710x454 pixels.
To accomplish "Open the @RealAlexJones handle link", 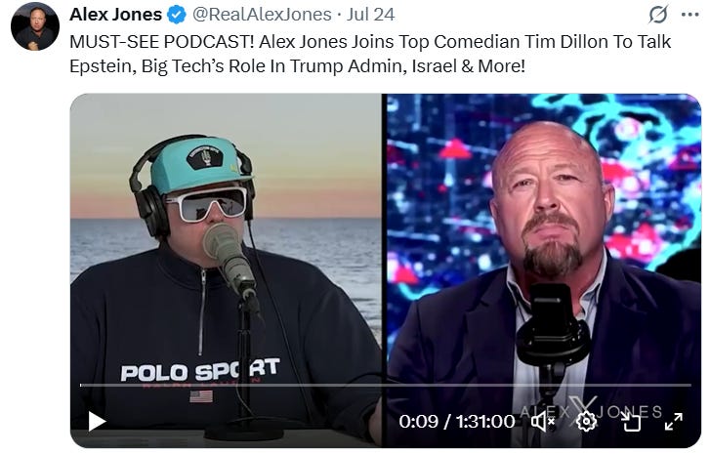I will point(262,15).
